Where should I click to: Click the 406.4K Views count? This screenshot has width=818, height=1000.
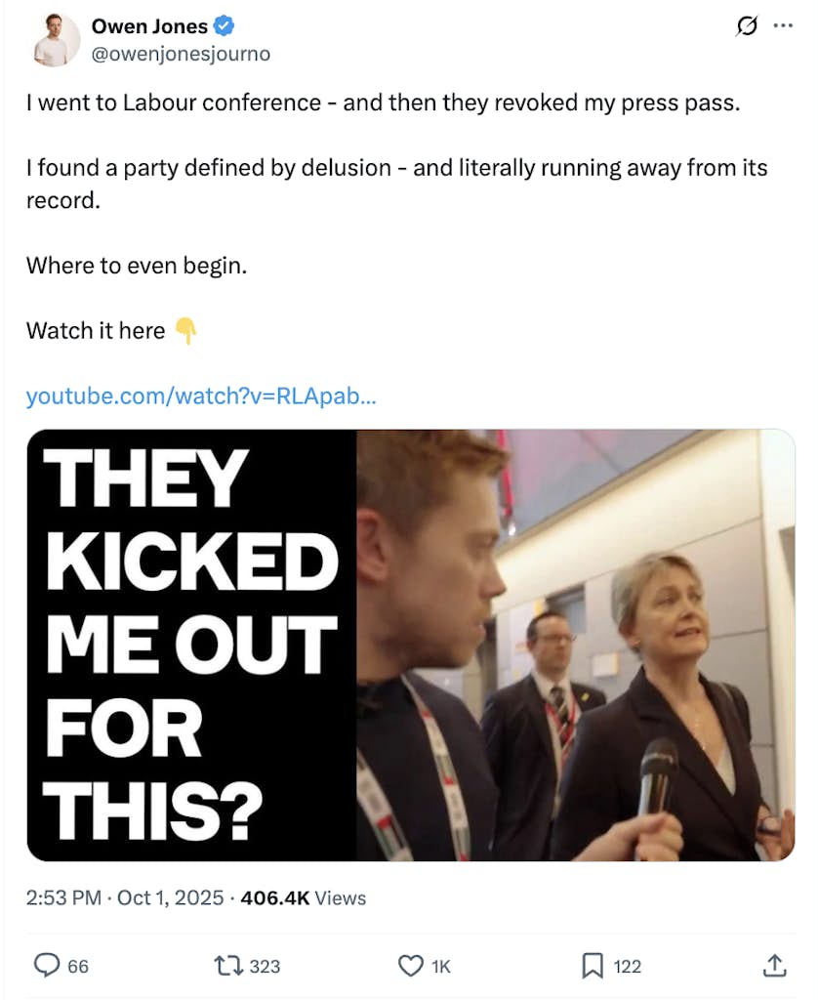[304, 897]
